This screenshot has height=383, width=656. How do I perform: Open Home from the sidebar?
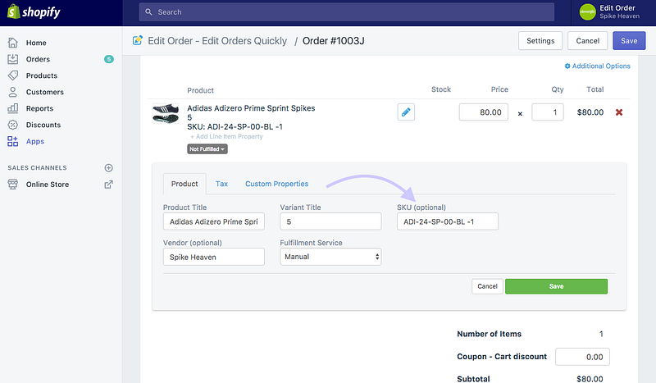[36, 43]
